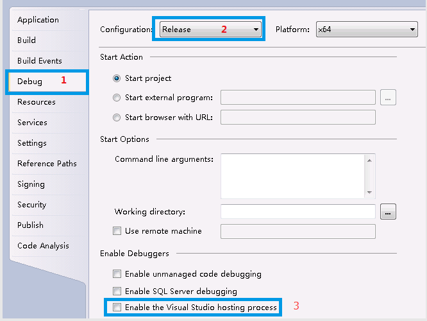The width and height of the screenshot is (427, 321).
Task: Open the Platform dropdown showing x64
Action: [x=367, y=29]
